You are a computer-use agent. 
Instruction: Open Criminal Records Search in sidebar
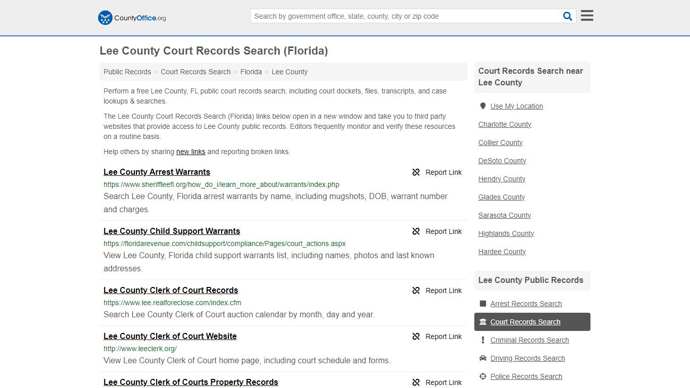click(529, 340)
